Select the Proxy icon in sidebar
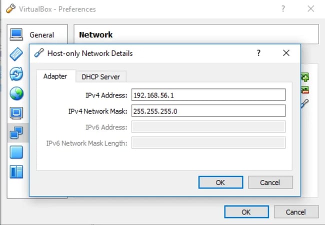This screenshot has width=325, height=225. (16, 171)
